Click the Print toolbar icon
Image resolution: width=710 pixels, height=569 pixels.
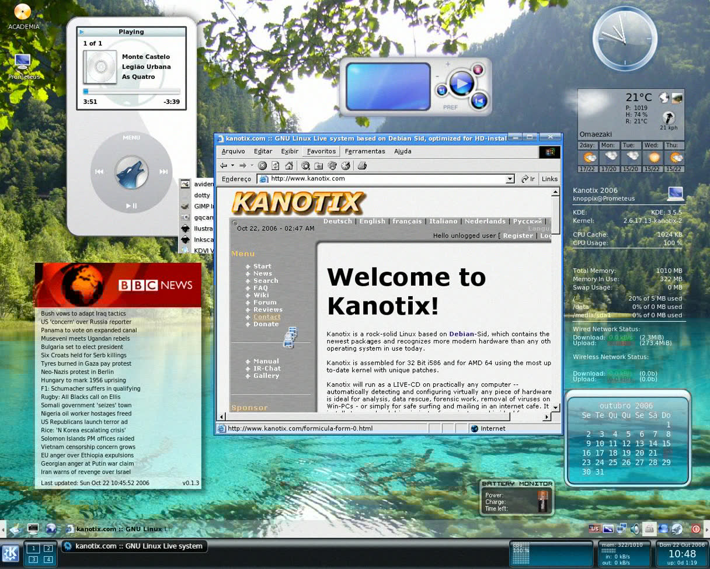(362, 166)
